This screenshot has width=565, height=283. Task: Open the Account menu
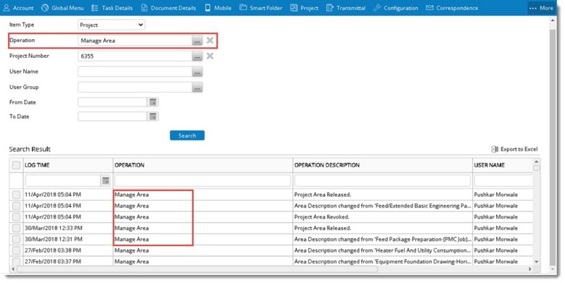click(x=18, y=8)
